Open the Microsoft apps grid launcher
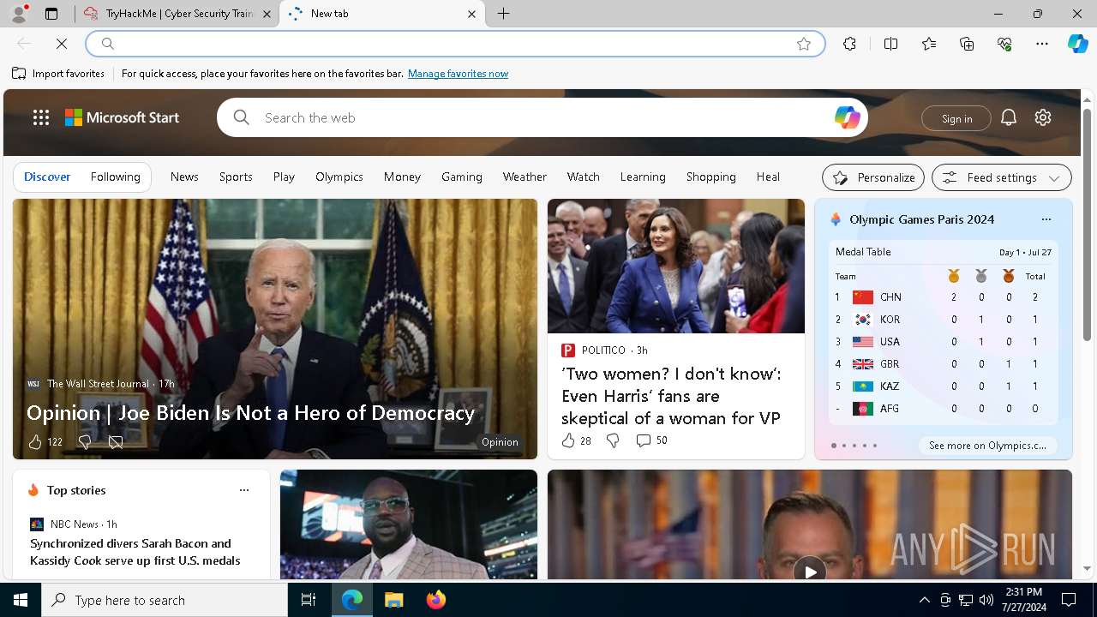Screen dimensions: 1097x617 click(41, 117)
